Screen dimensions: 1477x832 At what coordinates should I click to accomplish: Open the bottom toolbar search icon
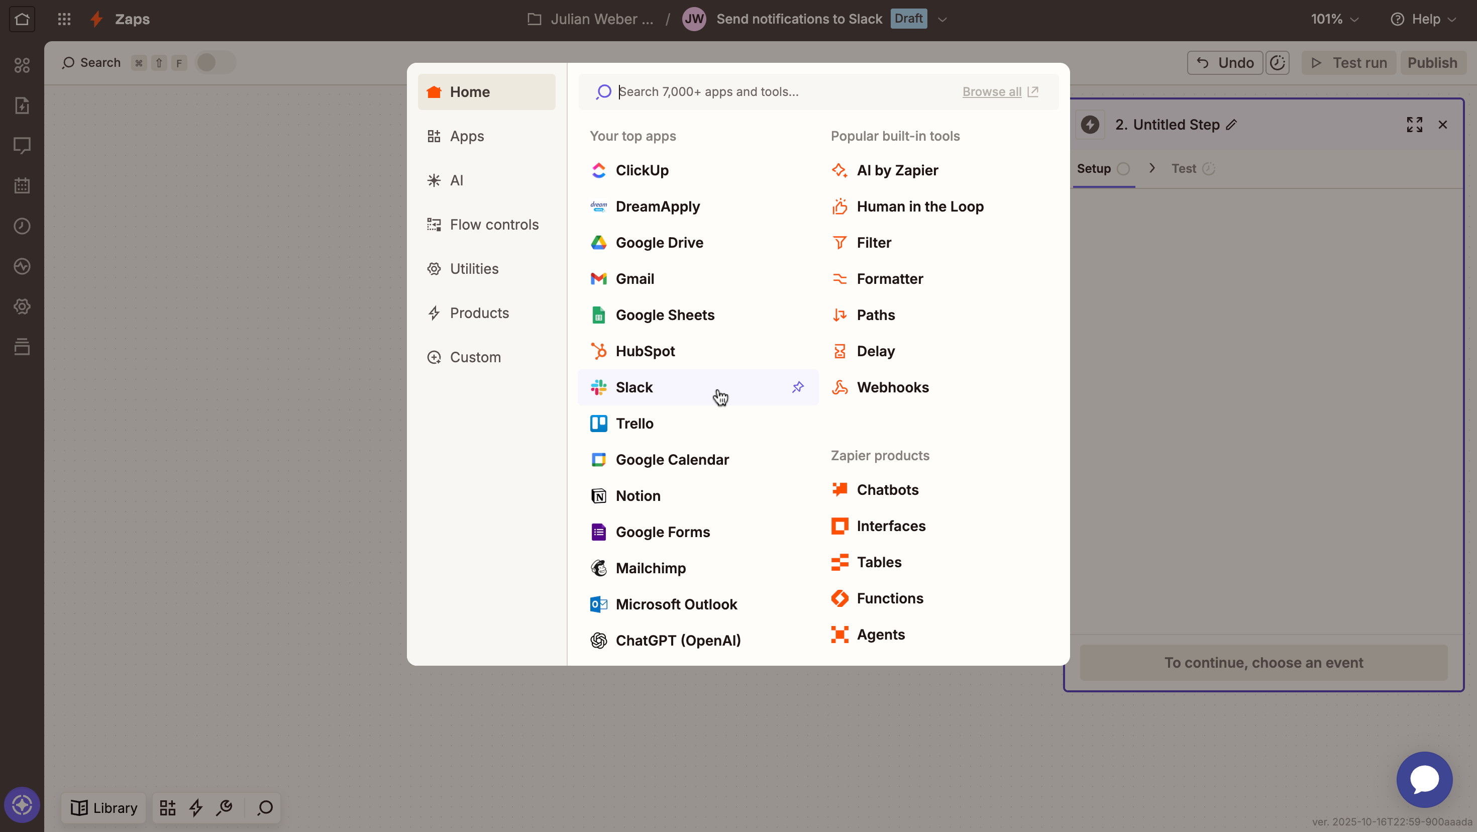click(x=265, y=807)
